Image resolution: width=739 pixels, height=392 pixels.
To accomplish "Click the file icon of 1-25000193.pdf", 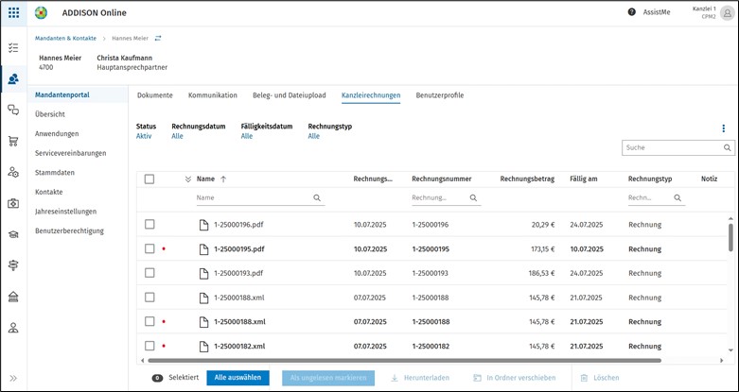I will 203,273.
